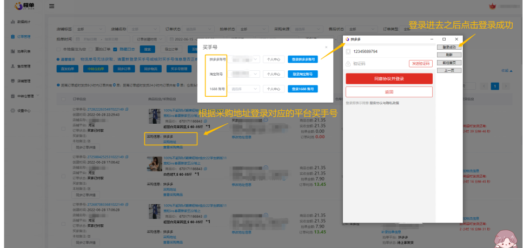Select the order ending 7022149 created 22:29:43
523x248 pixels.
tap(63, 129)
